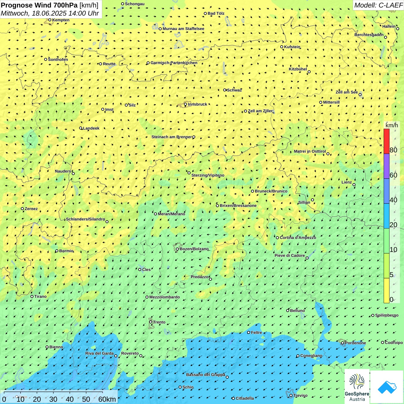The width and height of the screenshot is (404, 404).
Task: Pick the dark blue 40–60 legend swatch
Action: pyautogui.click(x=386, y=191)
